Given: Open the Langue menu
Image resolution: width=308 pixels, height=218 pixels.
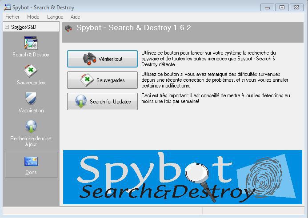Looking at the screenshot, I should click(x=55, y=17).
